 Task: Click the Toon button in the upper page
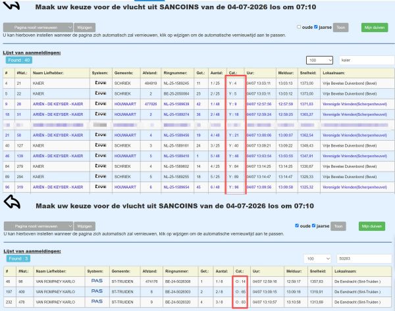coord(340,28)
